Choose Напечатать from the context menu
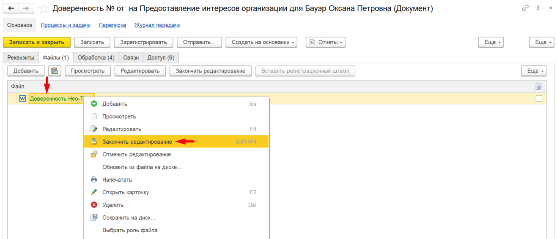557x239 pixels. click(x=176, y=180)
